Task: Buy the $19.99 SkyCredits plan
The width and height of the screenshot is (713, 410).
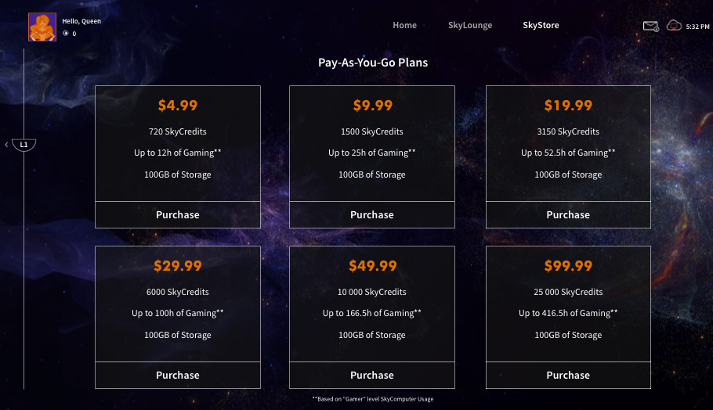Action: 568,214
